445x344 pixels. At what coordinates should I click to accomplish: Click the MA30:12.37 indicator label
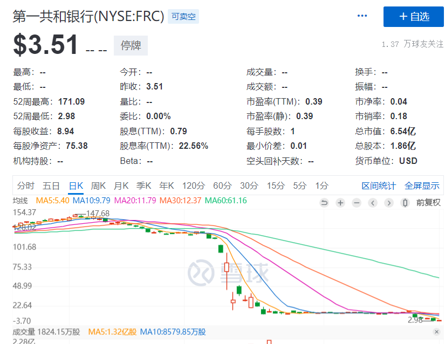click(180, 201)
